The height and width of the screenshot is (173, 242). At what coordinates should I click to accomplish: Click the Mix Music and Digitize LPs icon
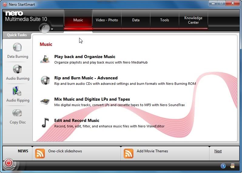pos(45,102)
